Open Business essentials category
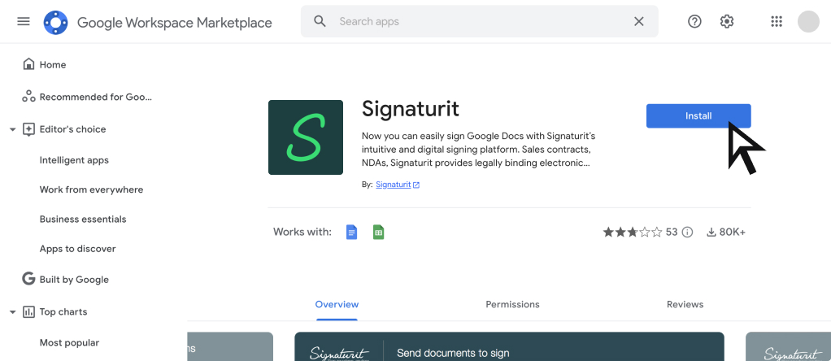831x361 pixels. coord(83,219)
